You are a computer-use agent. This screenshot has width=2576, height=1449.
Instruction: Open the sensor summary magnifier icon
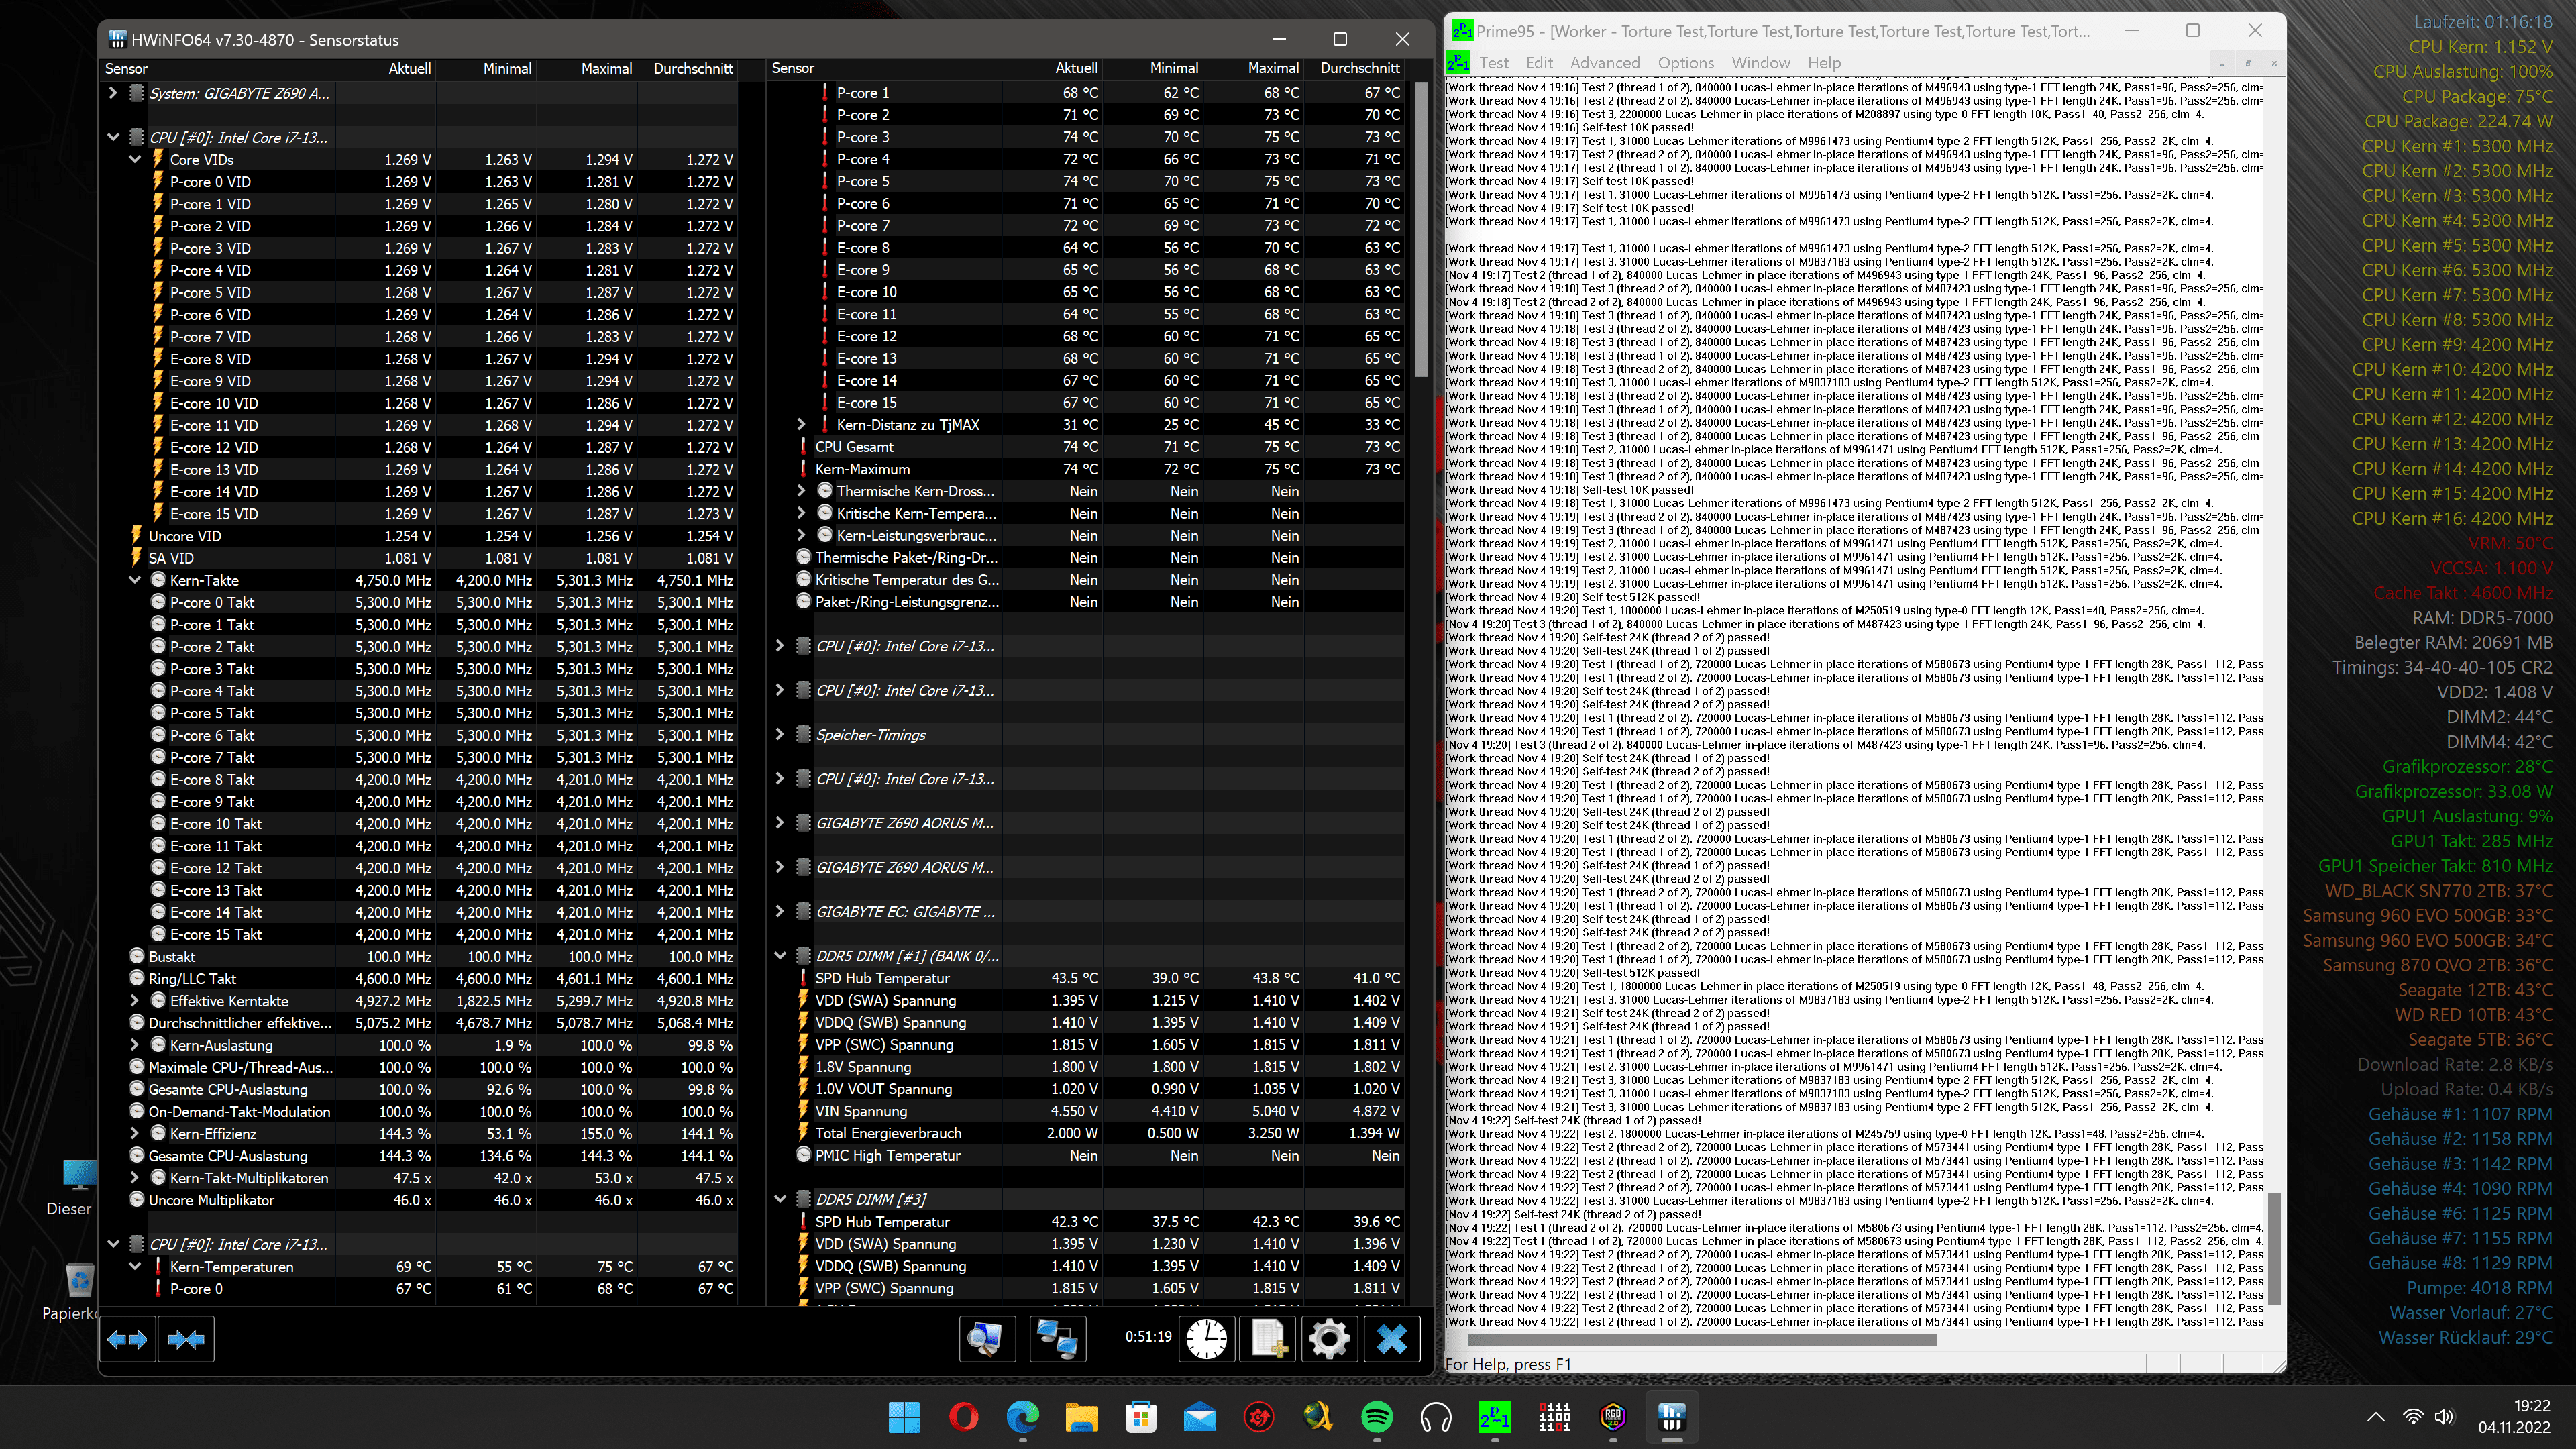(x=986, y=1339)
